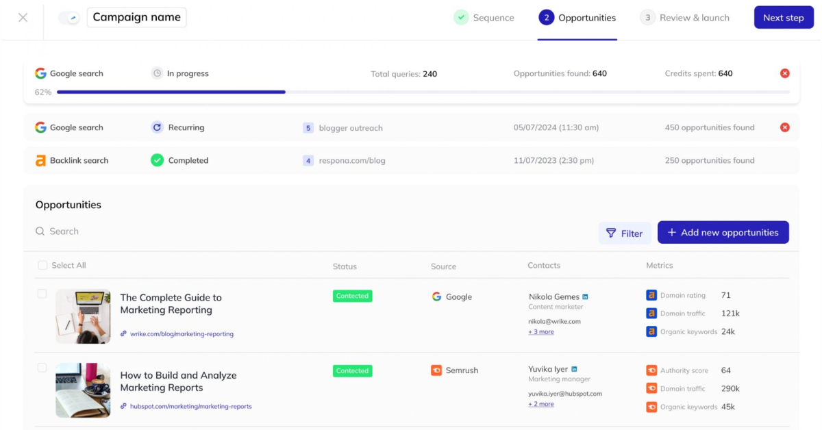Open thumbnail of Complete Guide to Marketing Reporting
The width and height of the screenshot is (822, 430).
click(x=83, y=316)
